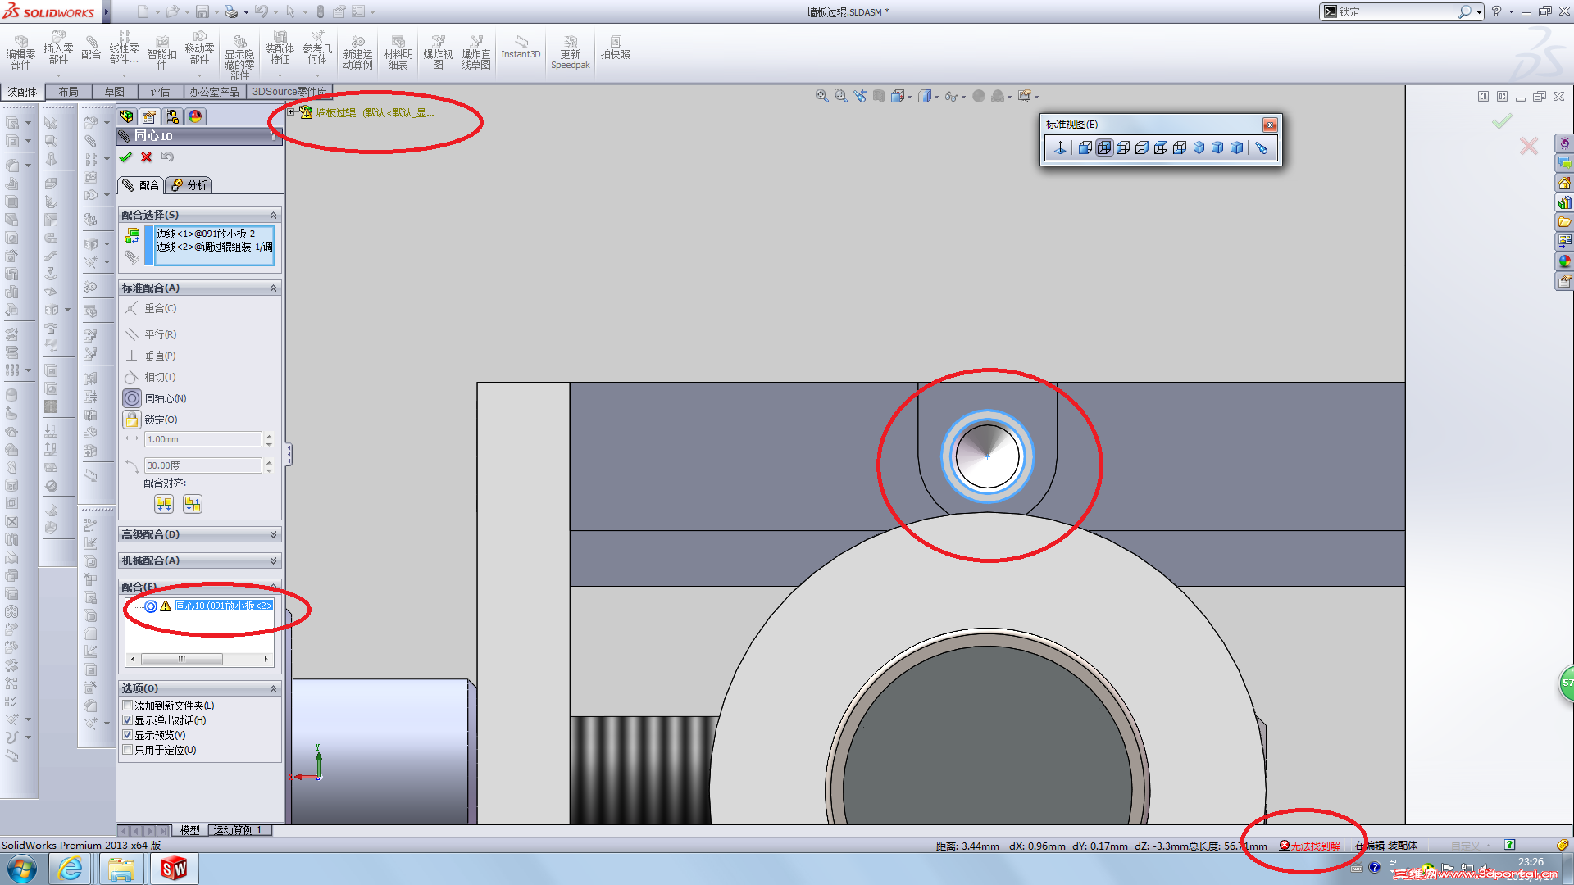Click the green checkmark to accept the mate
Image resolution: width=1574 pixels, height=885 pixels.
click(125, 157)
